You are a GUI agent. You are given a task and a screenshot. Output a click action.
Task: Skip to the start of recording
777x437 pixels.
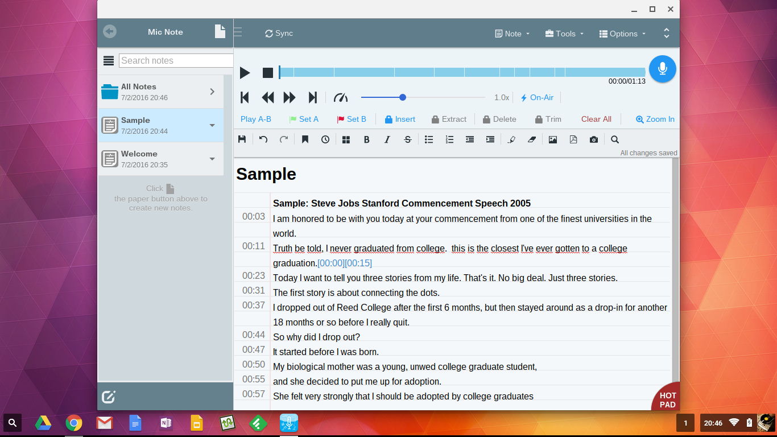[245, 97]
